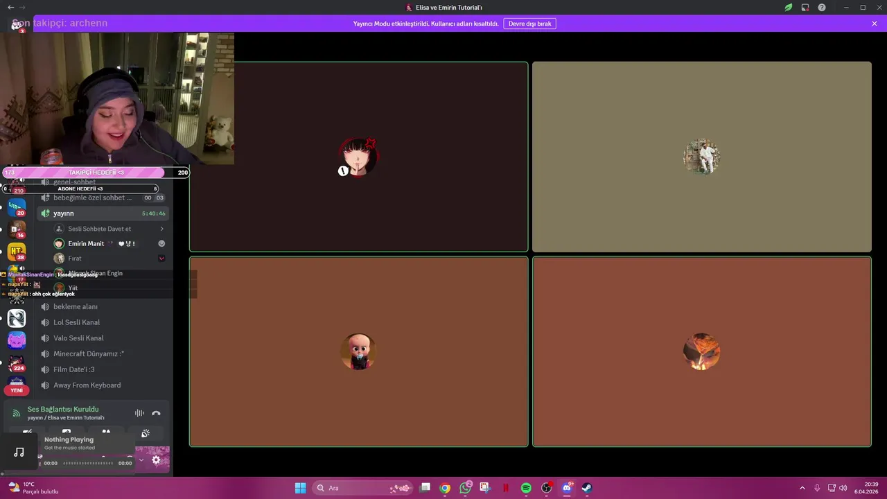Click the back navigation arrow
Image resolution: width=887 pixels, height=499 pixels.
point(10,8)
